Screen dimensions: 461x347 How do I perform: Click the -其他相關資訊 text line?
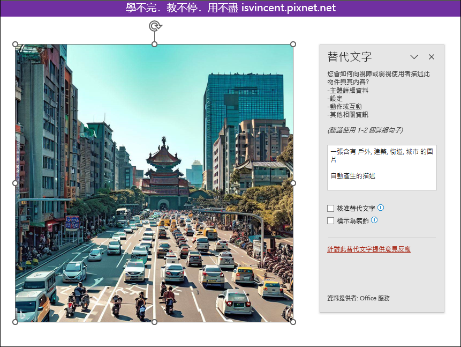click(x=348, y=115)
